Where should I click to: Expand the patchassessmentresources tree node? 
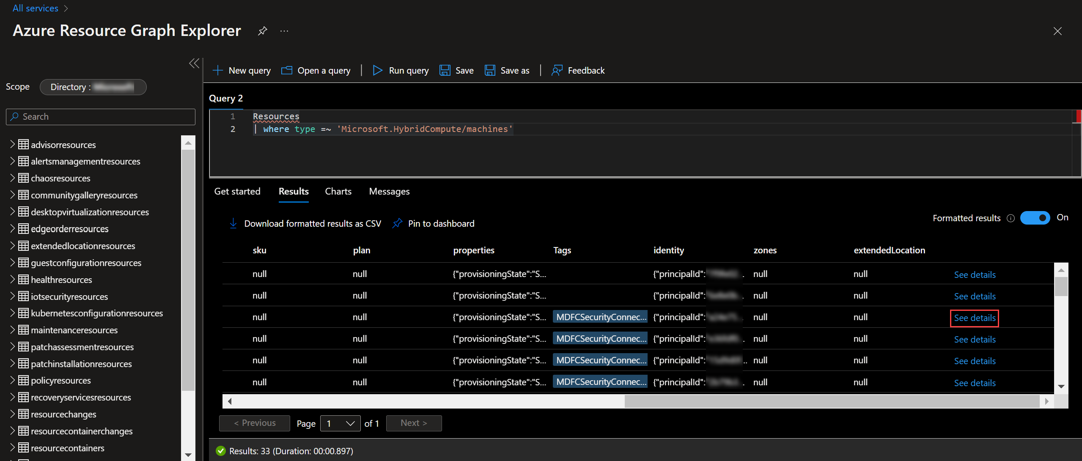(12, 346)
